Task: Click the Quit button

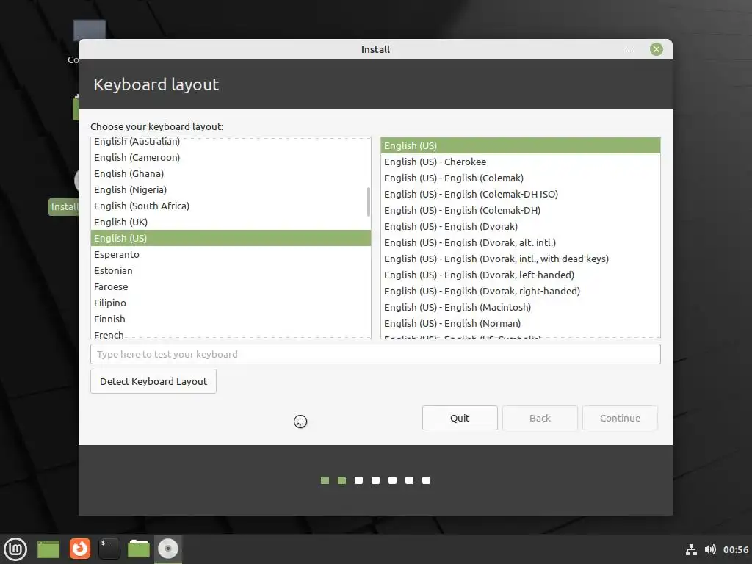Action: (x=460, y=418)
